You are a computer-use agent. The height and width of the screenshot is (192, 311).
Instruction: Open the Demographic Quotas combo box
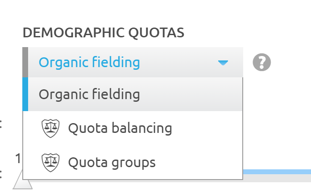click(x=133, y=63)
